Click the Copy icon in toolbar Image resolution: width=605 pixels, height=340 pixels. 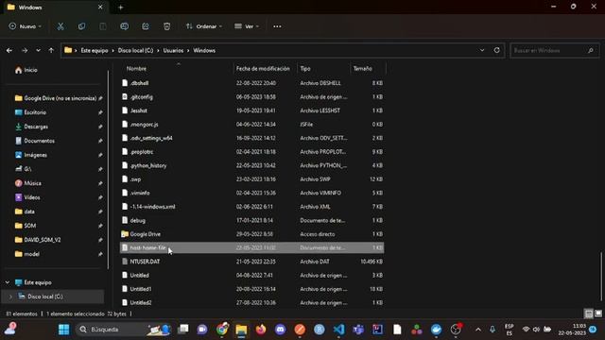click(x=81, y=26)
